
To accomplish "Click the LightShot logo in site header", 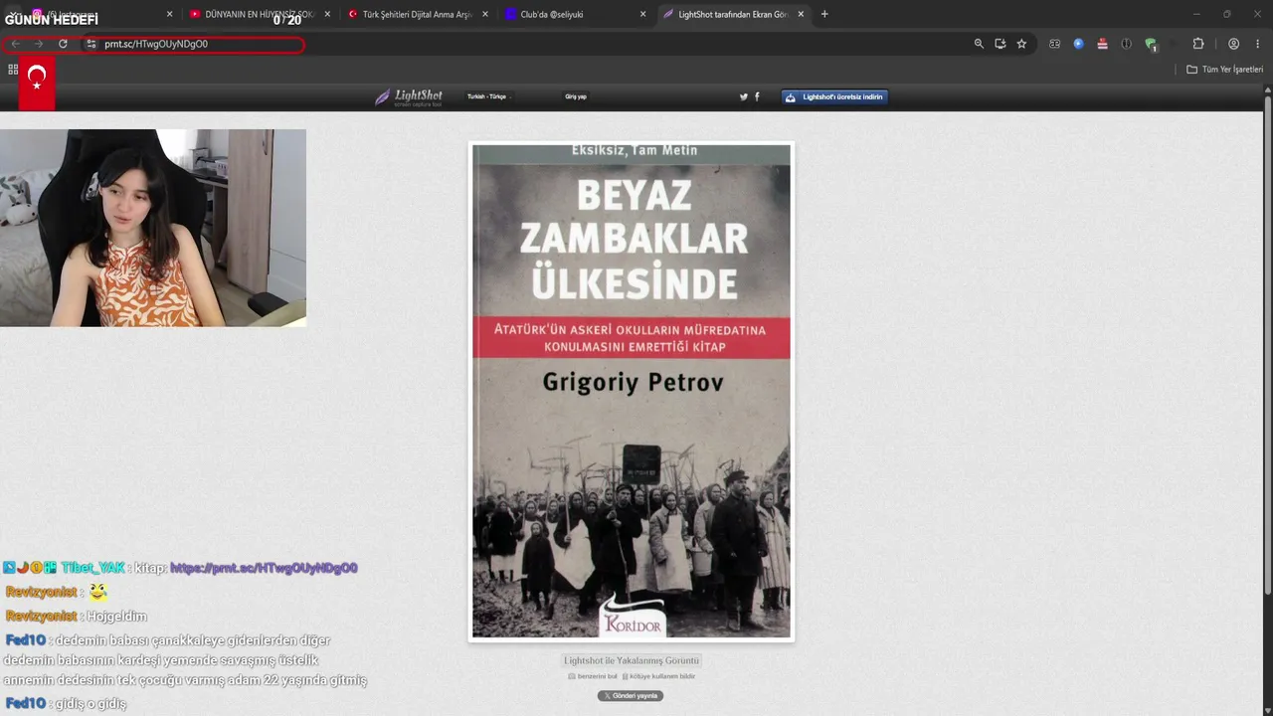I will [x=409, y=96].
